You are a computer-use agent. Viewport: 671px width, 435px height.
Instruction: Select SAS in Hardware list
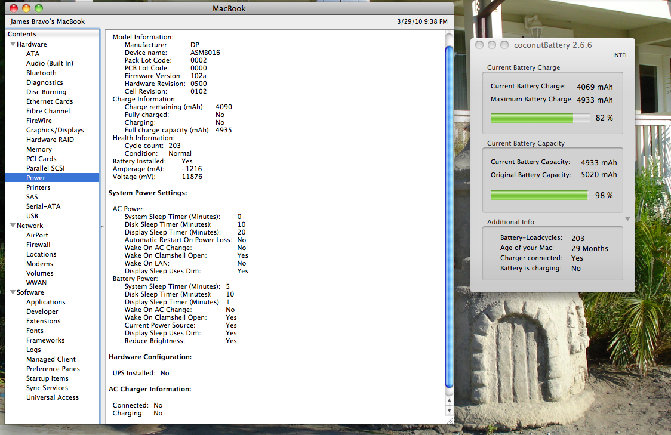coord(32,197)
